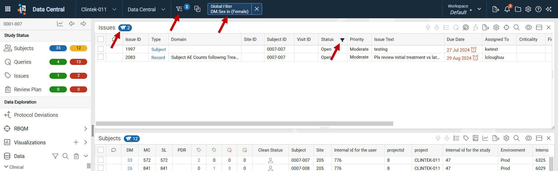The width and height of the screenshot is (558, 171).
Task: Maximize the Issues panel window icon
Action: click(539, 28)
